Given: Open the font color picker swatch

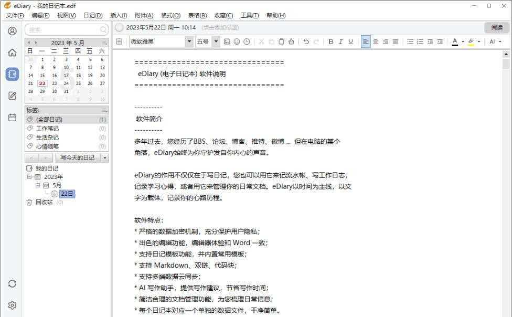Looking at the screenshot, I should tap(455, 41).
